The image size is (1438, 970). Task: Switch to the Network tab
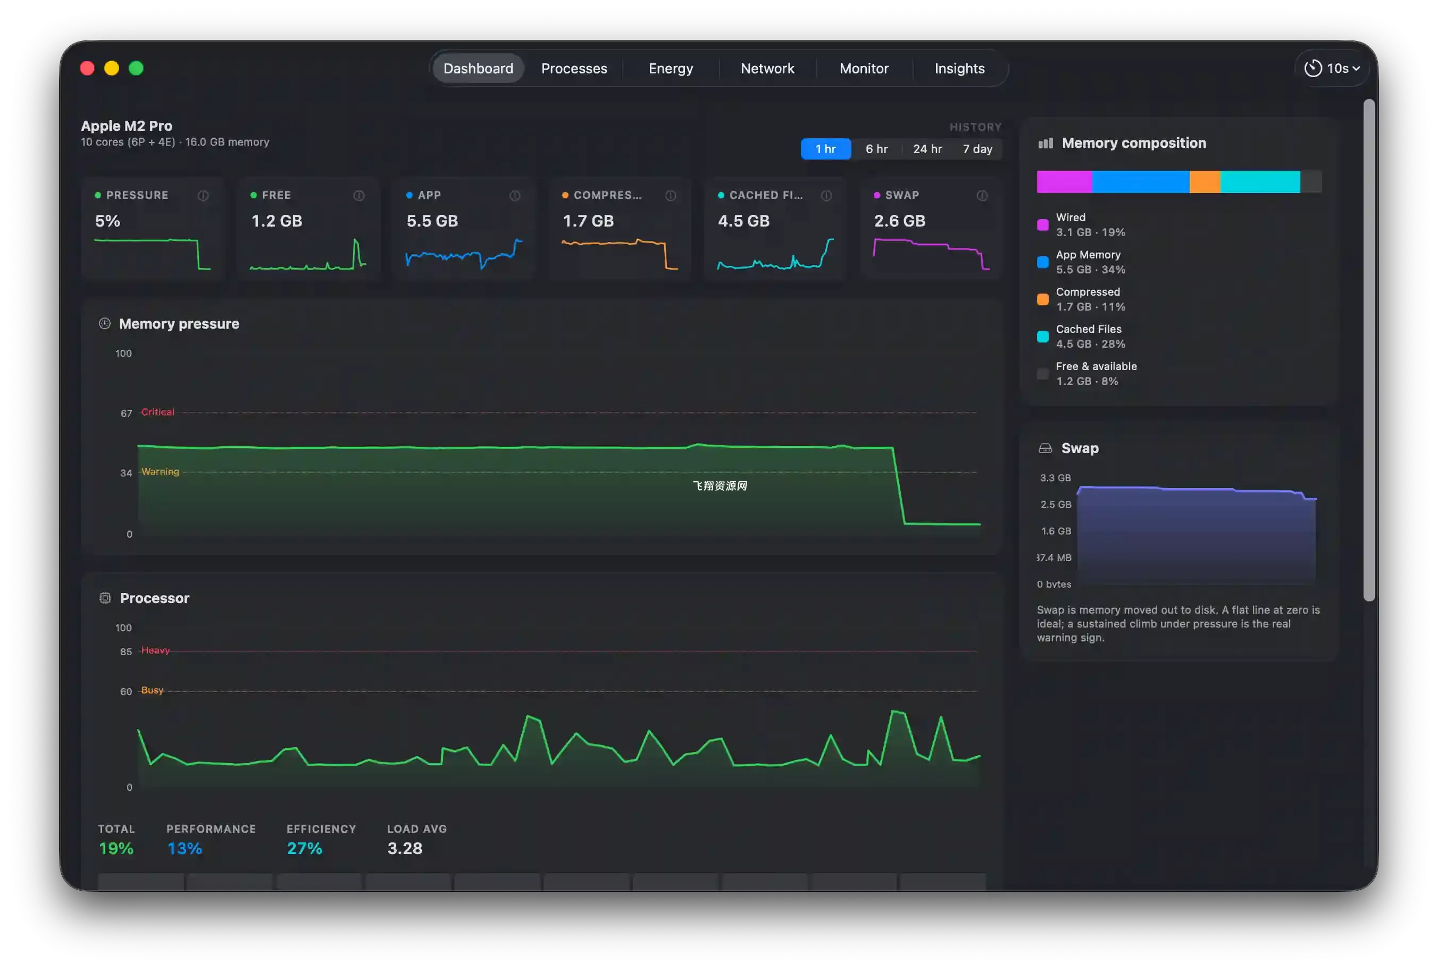coord(767,68)
